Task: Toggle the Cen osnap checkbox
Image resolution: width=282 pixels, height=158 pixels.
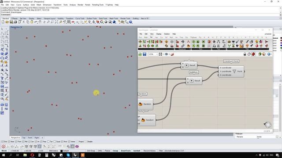Action: coord(30,142)
